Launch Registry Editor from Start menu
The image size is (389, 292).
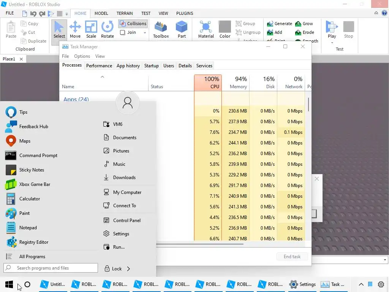point(27,242)
